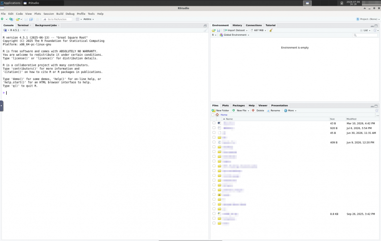Viewport: 381px width, 241px height.
Task: Check the box for the 8.8 KB file
Action: tap(214, 213)
